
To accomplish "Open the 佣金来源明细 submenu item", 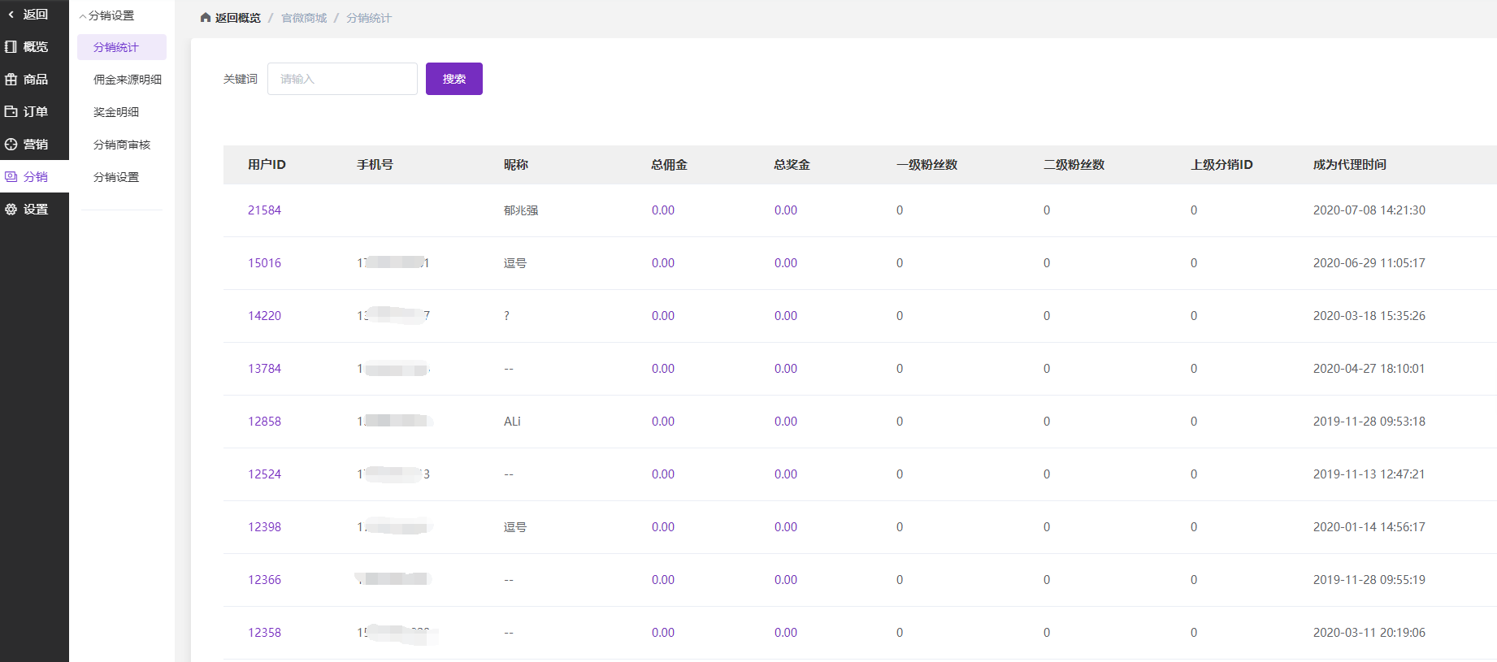I will [x=128, y=80].
